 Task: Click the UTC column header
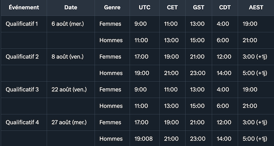pyautogui.click(x=145, y=8)
